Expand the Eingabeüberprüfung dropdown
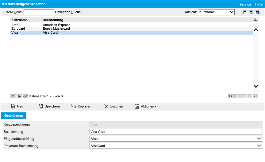 175,139
